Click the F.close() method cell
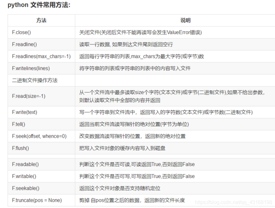 click(x=41, y=32)
